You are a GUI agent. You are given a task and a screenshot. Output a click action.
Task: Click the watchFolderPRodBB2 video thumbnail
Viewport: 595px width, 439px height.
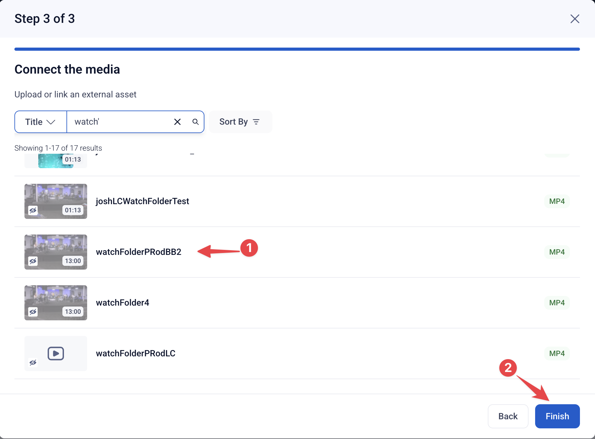pyautogui.click(x=56, y=252)
